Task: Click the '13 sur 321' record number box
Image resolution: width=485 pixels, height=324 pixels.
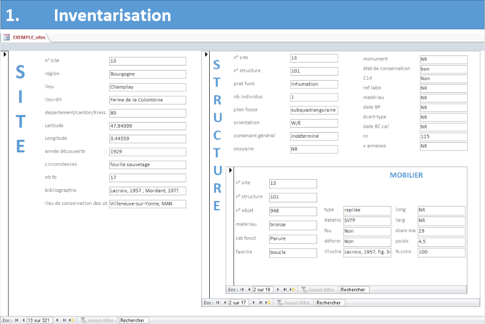Action: pyautogui.click(x=40, y=320)
